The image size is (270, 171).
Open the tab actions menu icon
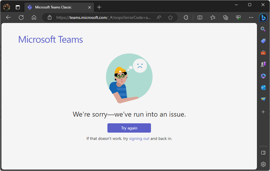(x=17, y=7)
